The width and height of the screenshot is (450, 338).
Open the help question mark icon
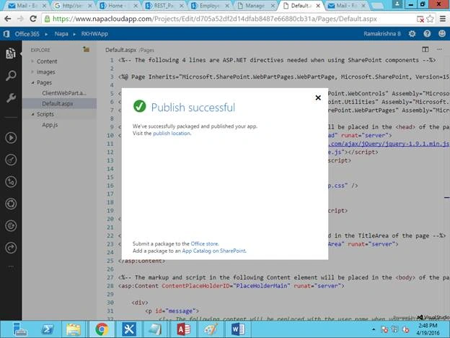[427, 34]
